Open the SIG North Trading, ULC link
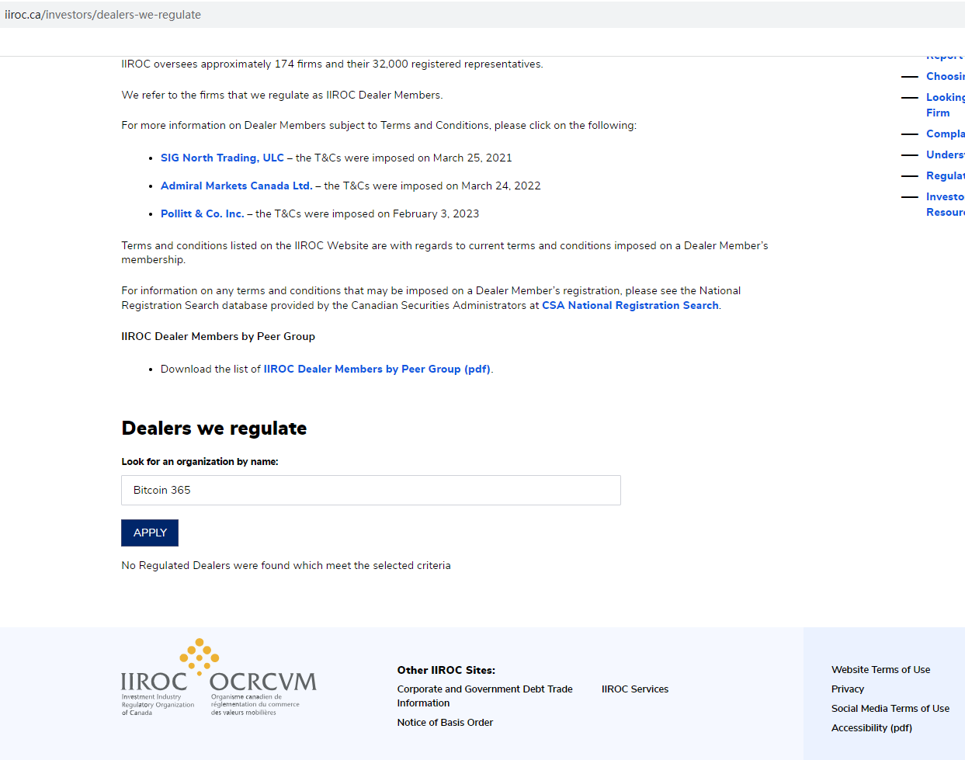965x760 pixels. pos(222,158)
